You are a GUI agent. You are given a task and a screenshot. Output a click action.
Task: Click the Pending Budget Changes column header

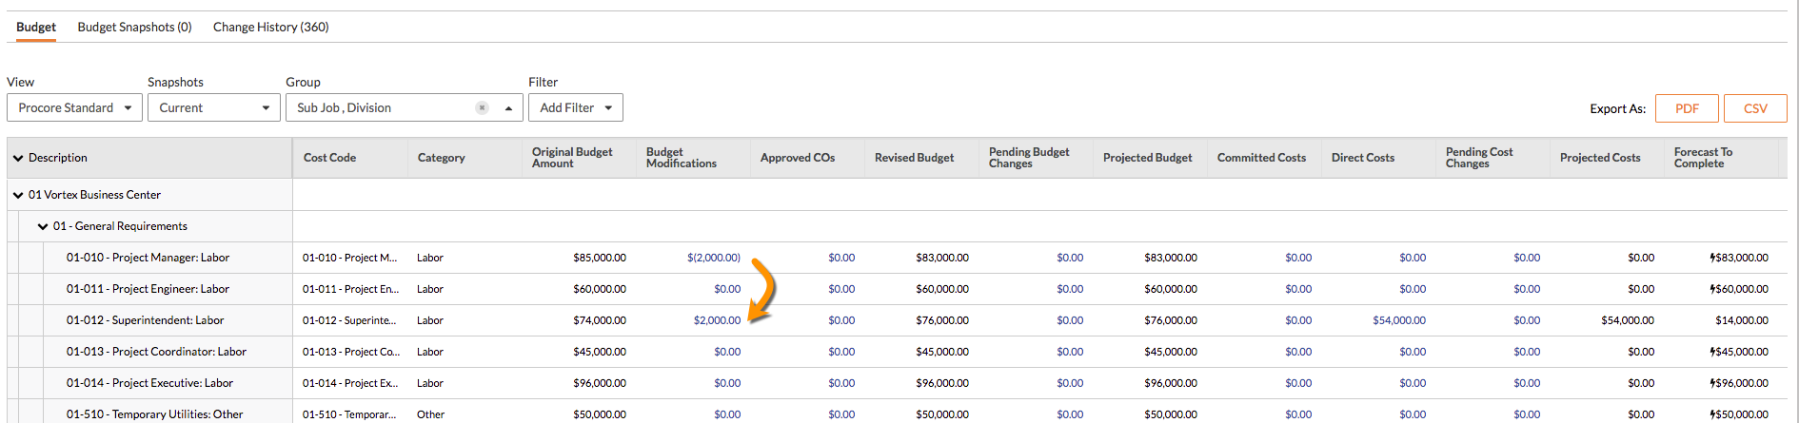[x=1029, y=158]
